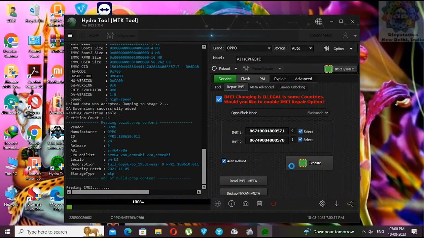Click the Option sliders icon
This screenshot has width=424, height=238.
(327, 49)
